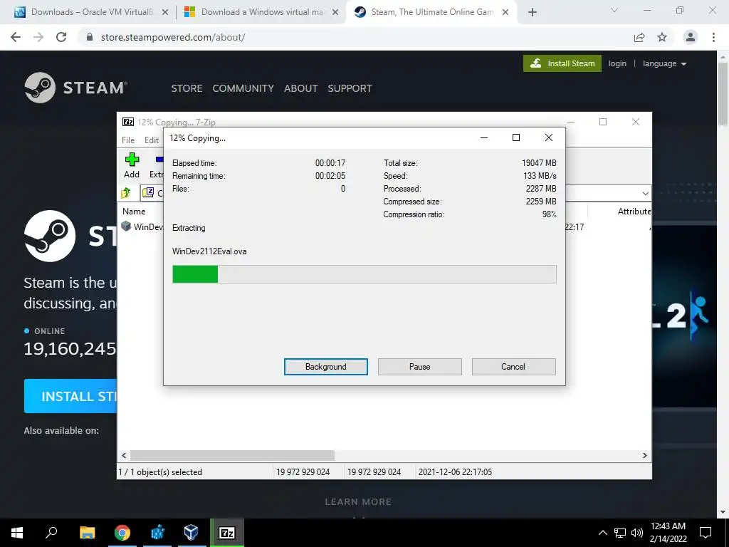Click the up-folder icon in 7-Zip
Screen dimensions: 729x547
(x=126, y=192)
